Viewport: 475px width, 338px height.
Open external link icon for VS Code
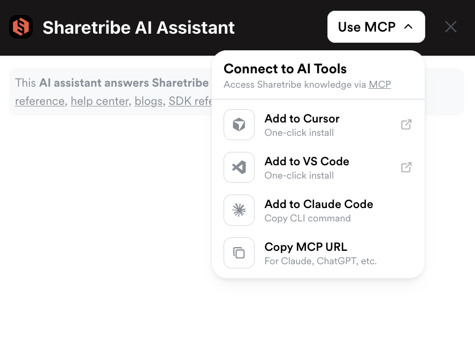pyautogui.click(x=406, y=167)
